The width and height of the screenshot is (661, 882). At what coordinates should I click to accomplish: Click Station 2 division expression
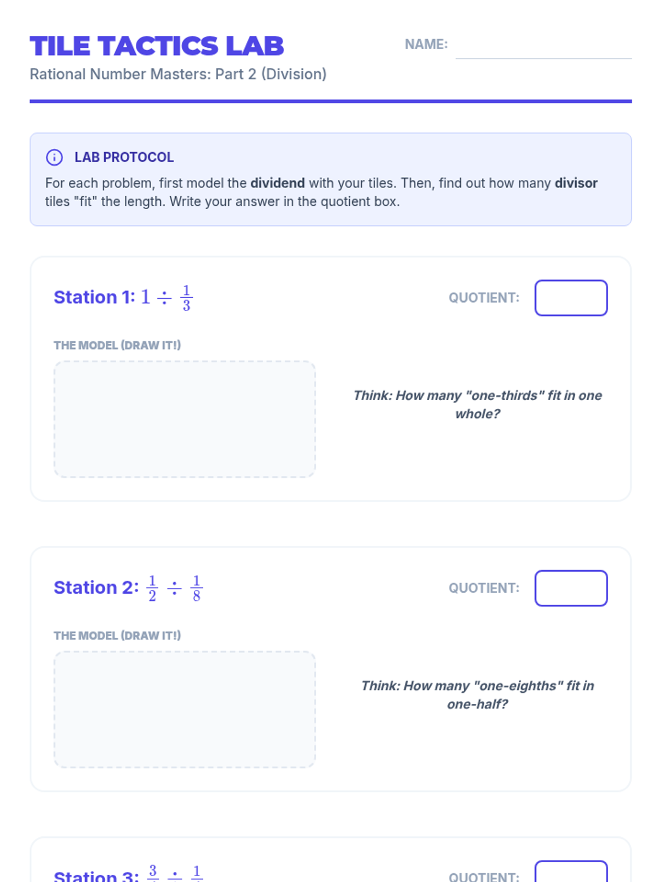[x=174, y=588]
